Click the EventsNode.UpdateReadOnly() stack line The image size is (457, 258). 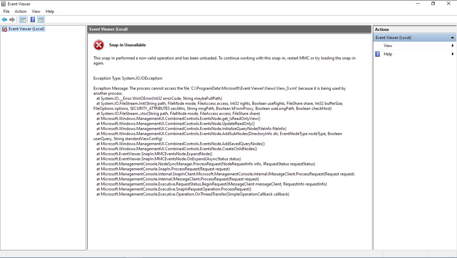[x=175, y=124]
